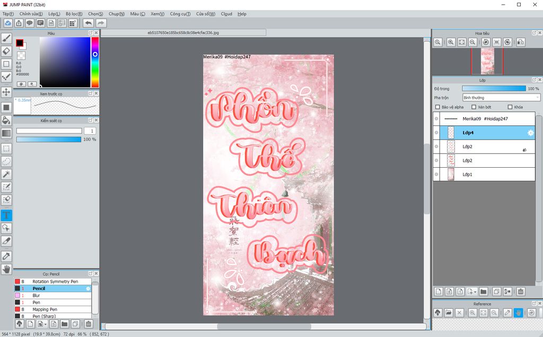Click the cloud save icon in top toolbar
Viewport: 543px width, 337px height.
8,23
